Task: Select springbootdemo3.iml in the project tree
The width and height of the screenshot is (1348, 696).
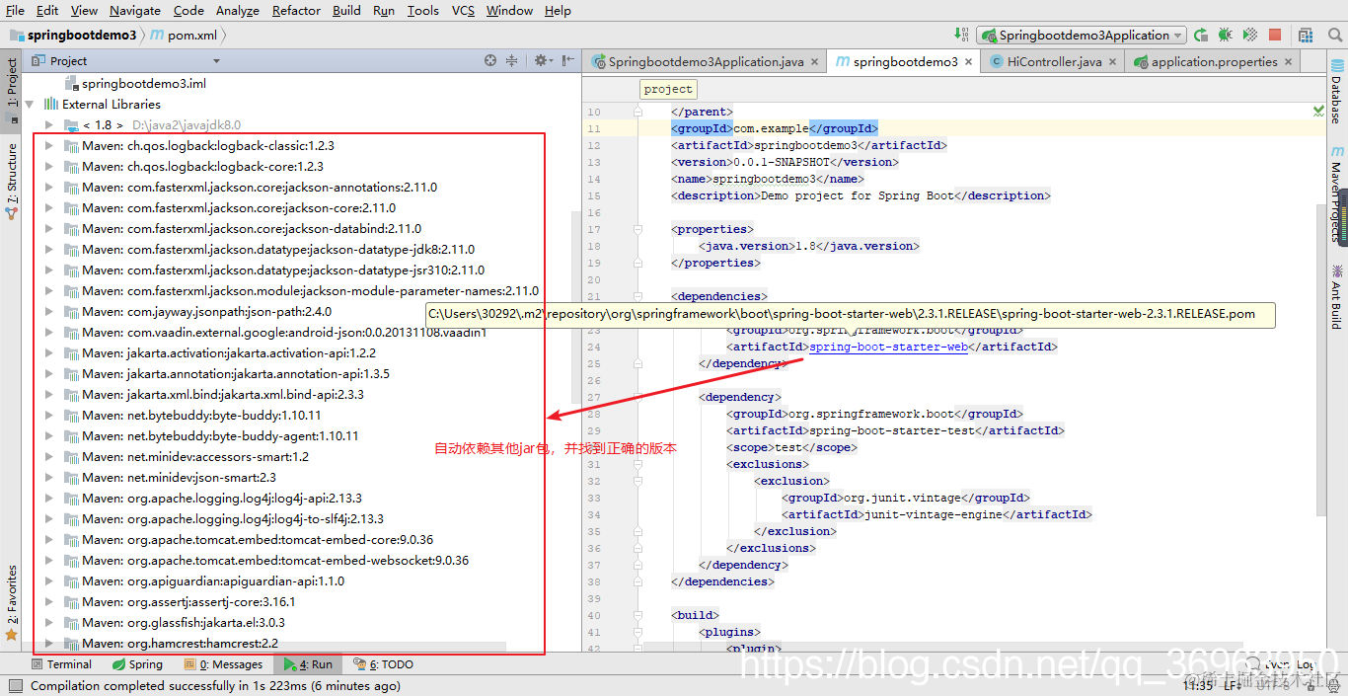Action: (144, 83)
